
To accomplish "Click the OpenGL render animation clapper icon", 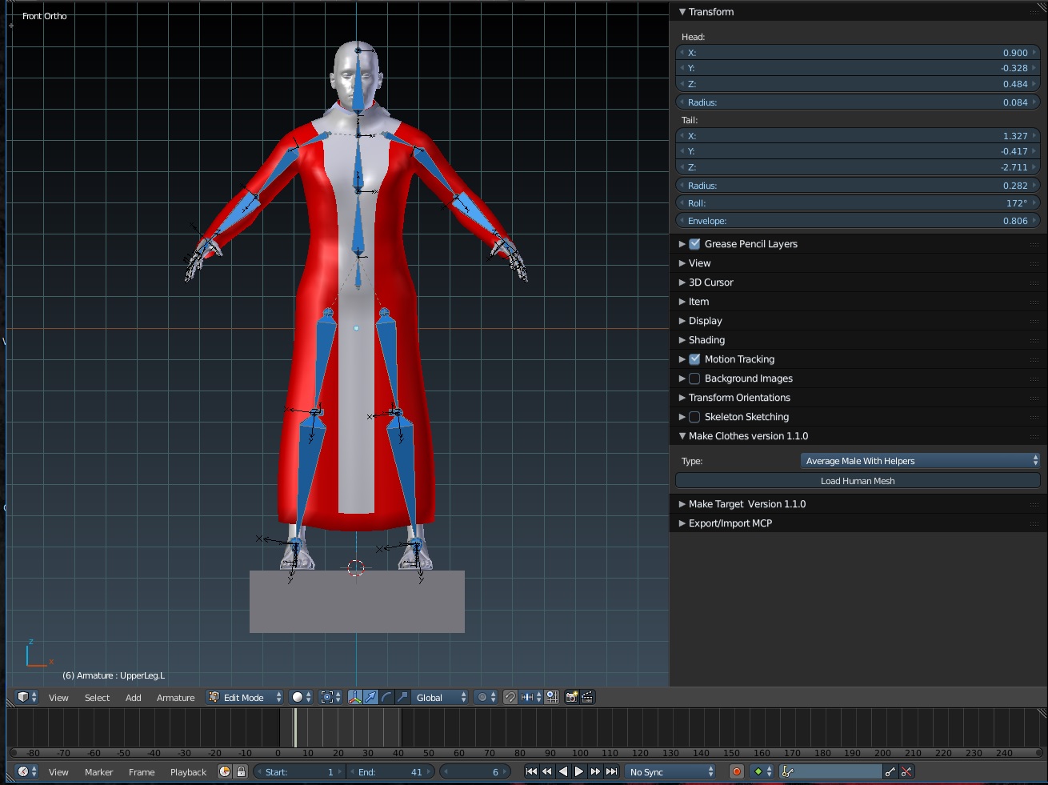I will click(x=587, y=697).
